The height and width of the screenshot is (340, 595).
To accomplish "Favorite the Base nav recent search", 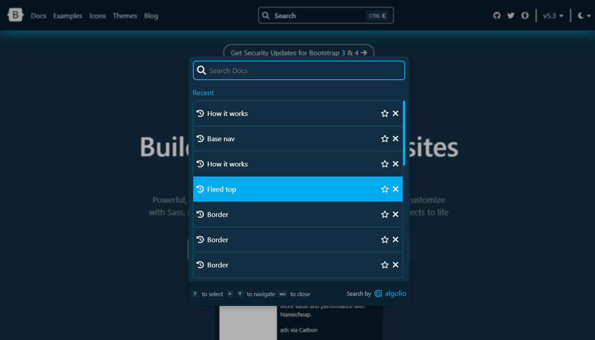I will [385, 139].
